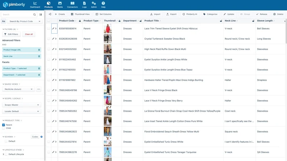This screenshot has height=161, width=287.
Task: Toggle the sidebar columns icon next to search
Action: click(x=41, y=15)
